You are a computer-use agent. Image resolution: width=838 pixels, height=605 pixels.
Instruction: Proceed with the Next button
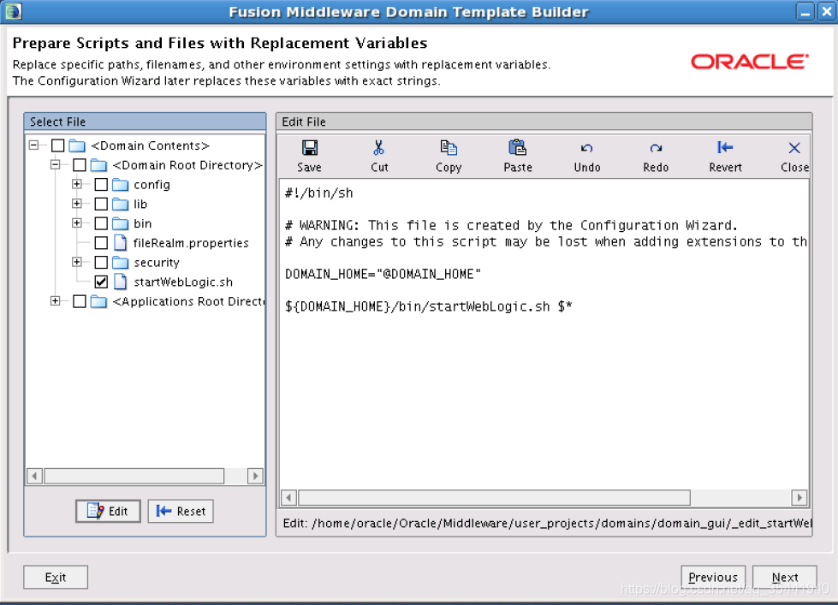pos(785,578)
